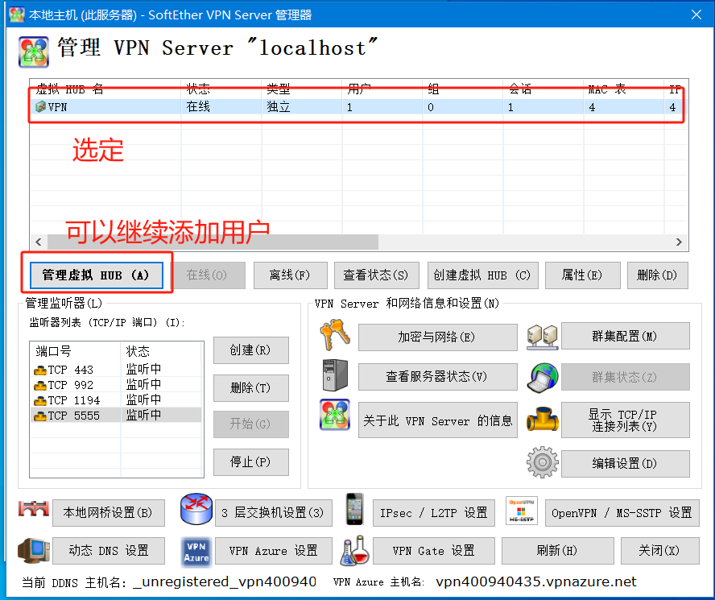
Task: Click the VPN hub cube icon
Action: pos(40,107)
